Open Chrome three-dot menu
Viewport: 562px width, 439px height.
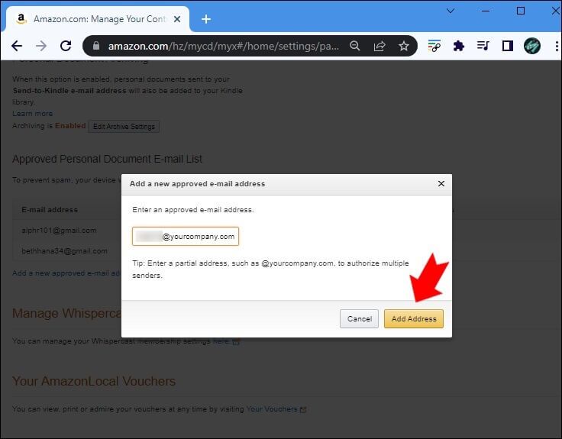pos(557,46)
